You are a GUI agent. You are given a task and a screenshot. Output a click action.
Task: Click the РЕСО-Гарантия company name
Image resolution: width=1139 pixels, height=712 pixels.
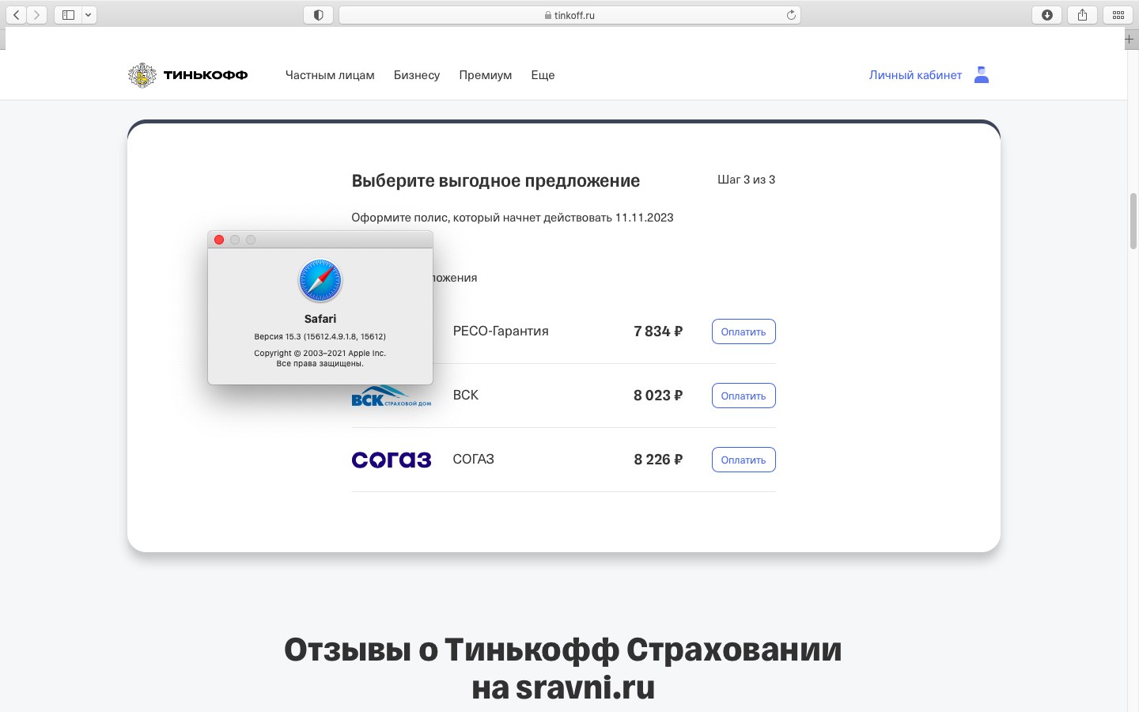(501, 331)
